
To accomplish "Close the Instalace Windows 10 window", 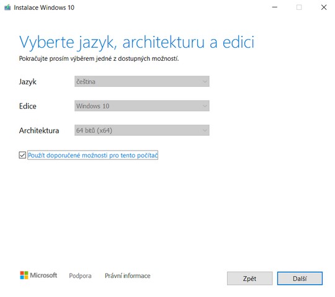I will pos(324,7).
